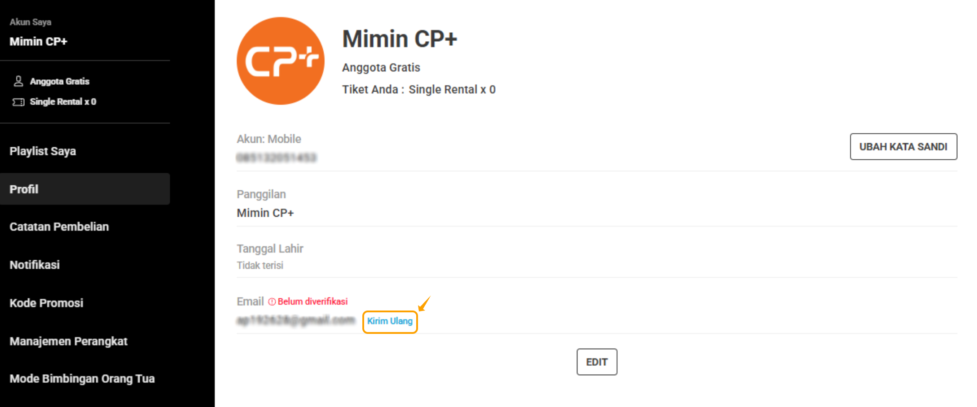Click the ticket icon beside Single Rental
This screenshot has width=977, height=407.
click(x=18, y=102)
